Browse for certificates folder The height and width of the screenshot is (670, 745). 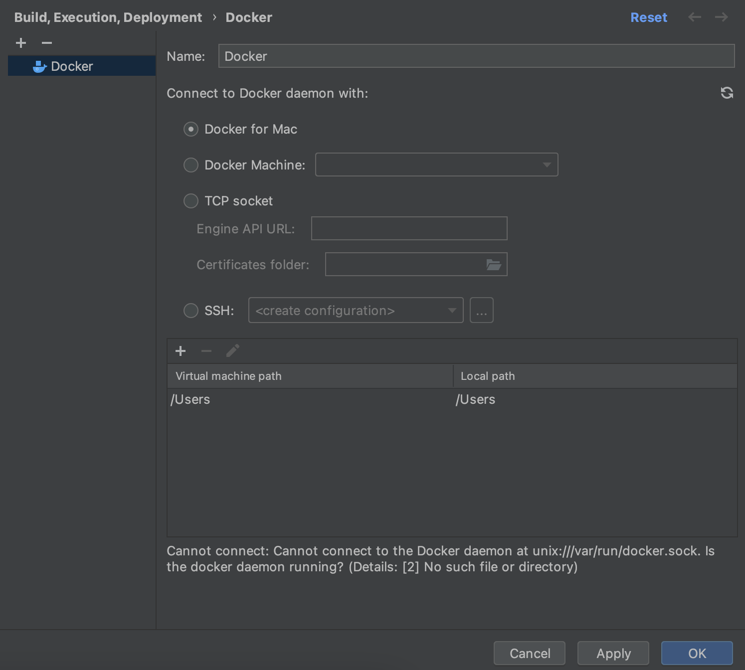coord(494,264)
